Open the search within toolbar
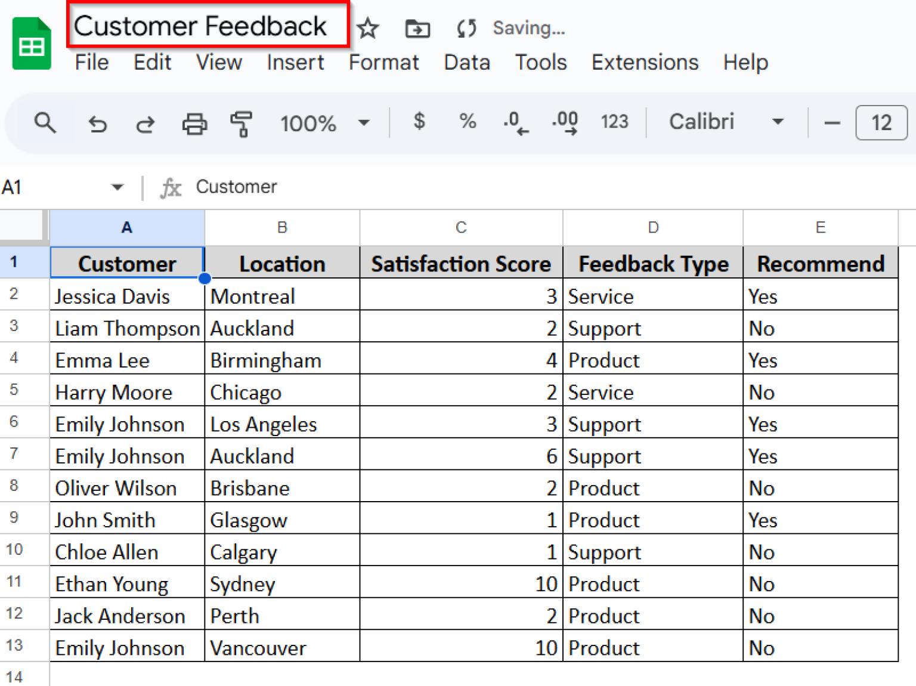The height and width of the screenshot is (686, 916). coord(45,123)
